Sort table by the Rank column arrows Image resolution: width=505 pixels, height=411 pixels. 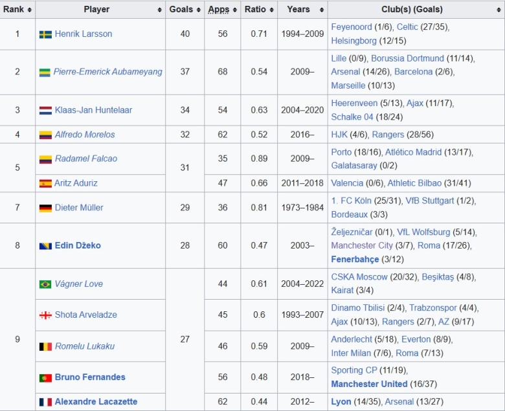[29, 10]
